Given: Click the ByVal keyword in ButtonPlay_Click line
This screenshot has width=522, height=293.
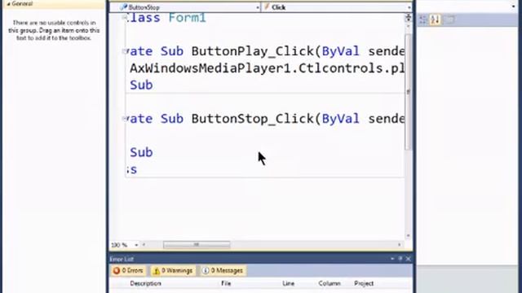Looking at the screenshot, I should coord(341,51).
